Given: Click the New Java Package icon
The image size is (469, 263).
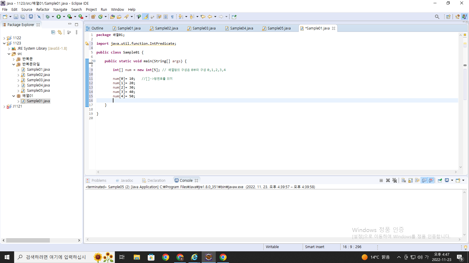Looking at the screenshot, I should point(93,17).
